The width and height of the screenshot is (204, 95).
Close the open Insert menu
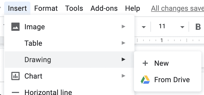[x=17, y=8]
